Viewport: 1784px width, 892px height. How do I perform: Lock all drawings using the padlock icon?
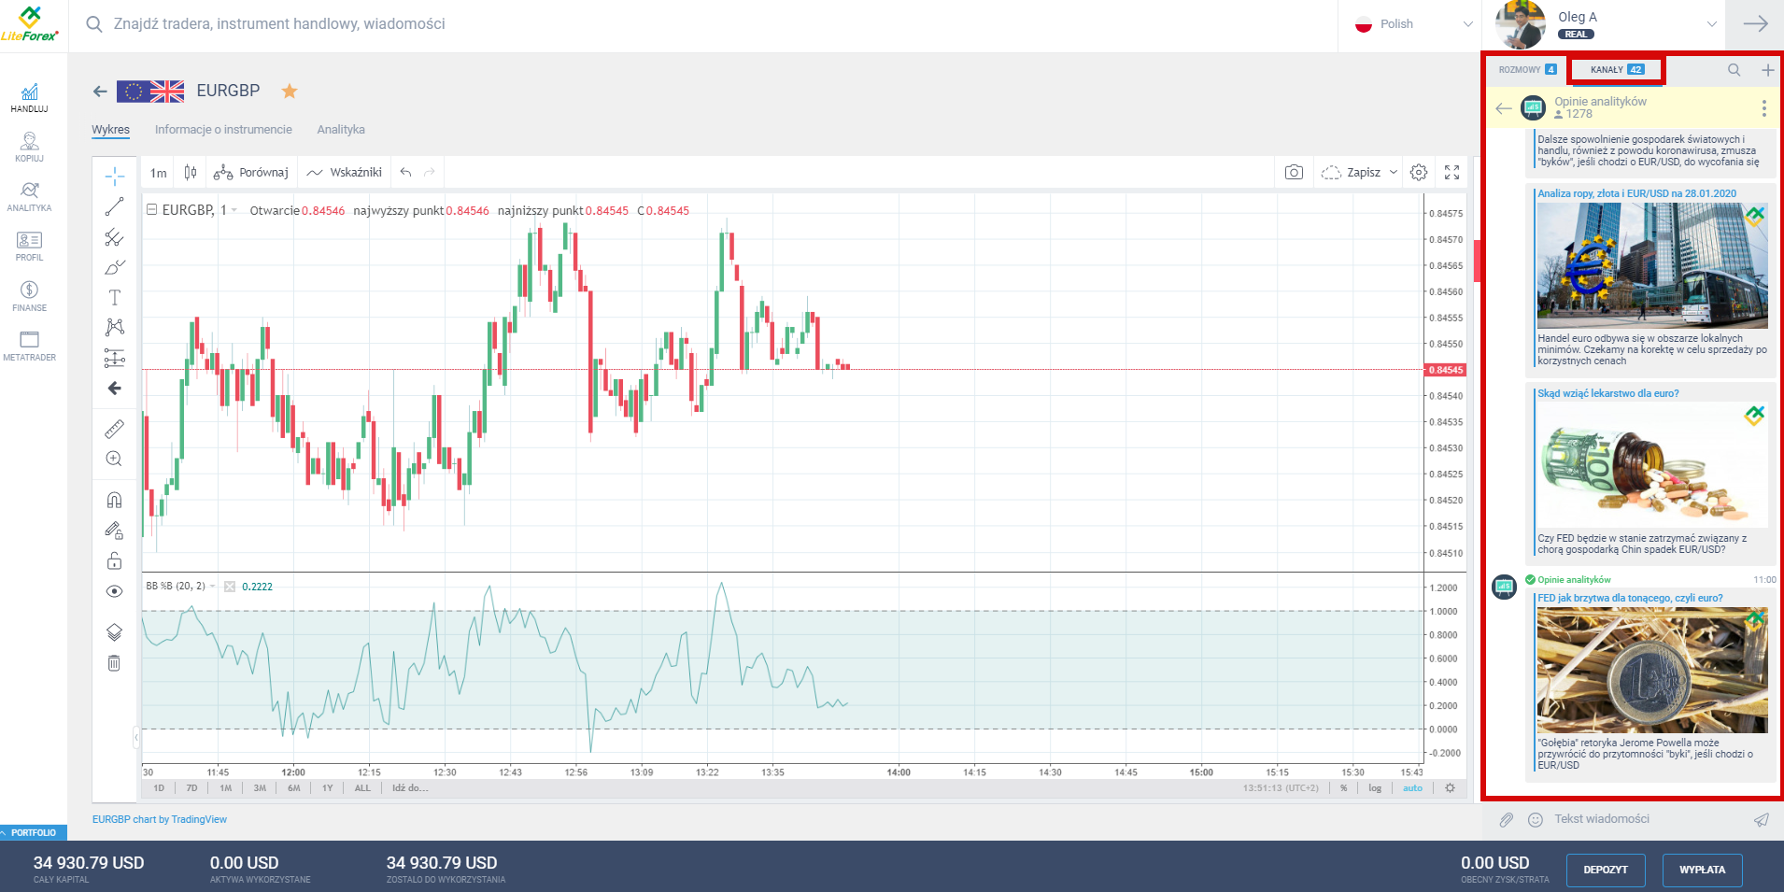click(x=114, y=560)
